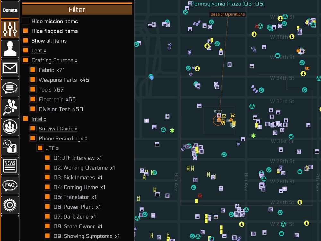Collapse the Intel » category
This screenshot has height=241, width=321.
pos(39,119)
